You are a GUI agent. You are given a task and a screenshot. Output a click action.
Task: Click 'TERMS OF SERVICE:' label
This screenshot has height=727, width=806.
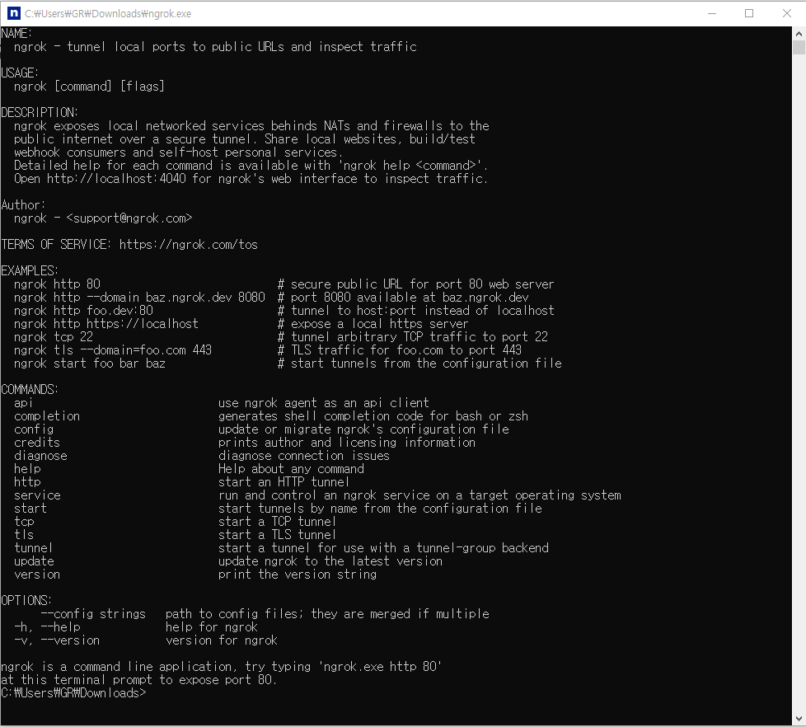(55, 245)
